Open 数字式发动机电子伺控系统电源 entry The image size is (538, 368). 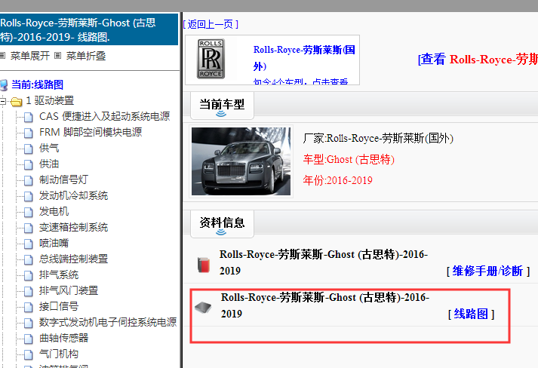(108, 323)
